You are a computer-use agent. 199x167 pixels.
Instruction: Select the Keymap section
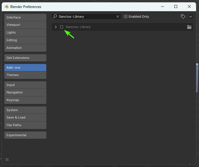point(25,100)
